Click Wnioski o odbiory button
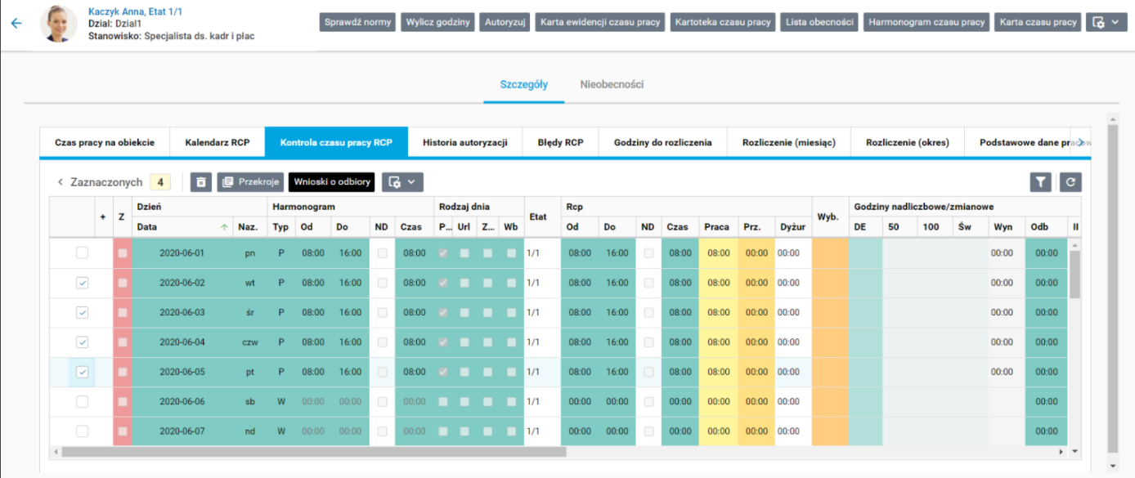 (331, 182)
